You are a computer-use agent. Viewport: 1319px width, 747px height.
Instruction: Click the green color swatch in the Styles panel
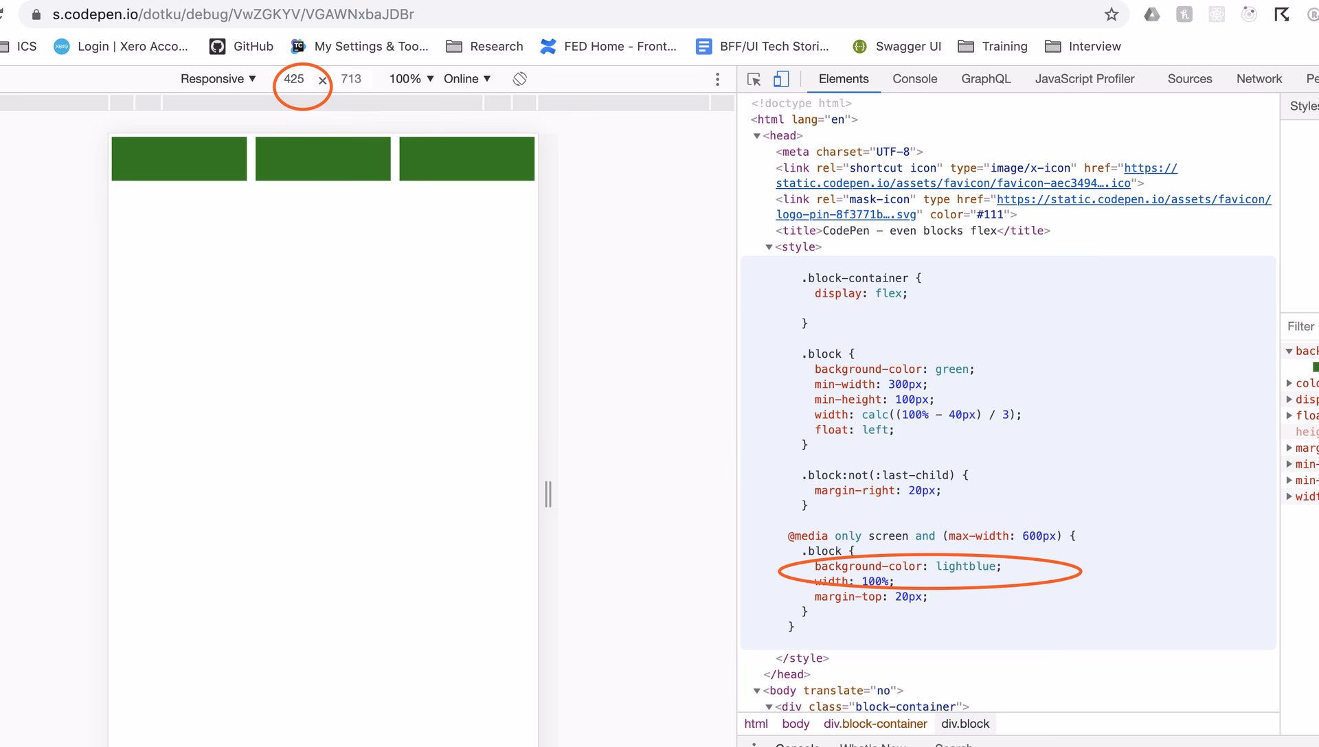[1316, 367]
